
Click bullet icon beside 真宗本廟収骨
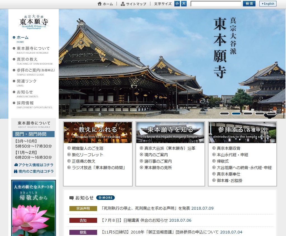pyautogui.click(x=214, y=148)
